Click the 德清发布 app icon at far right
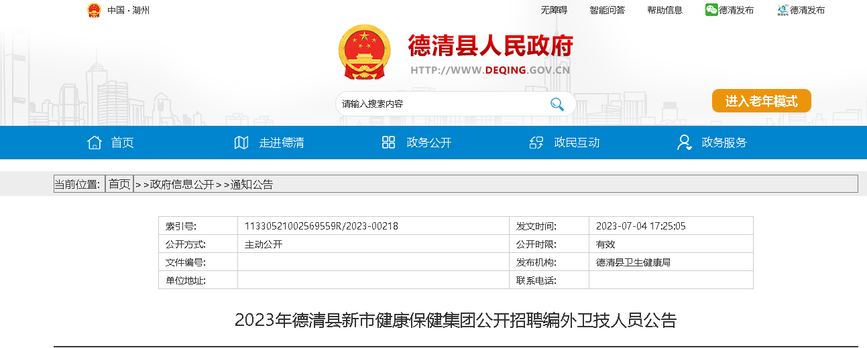 pos(782,10)
